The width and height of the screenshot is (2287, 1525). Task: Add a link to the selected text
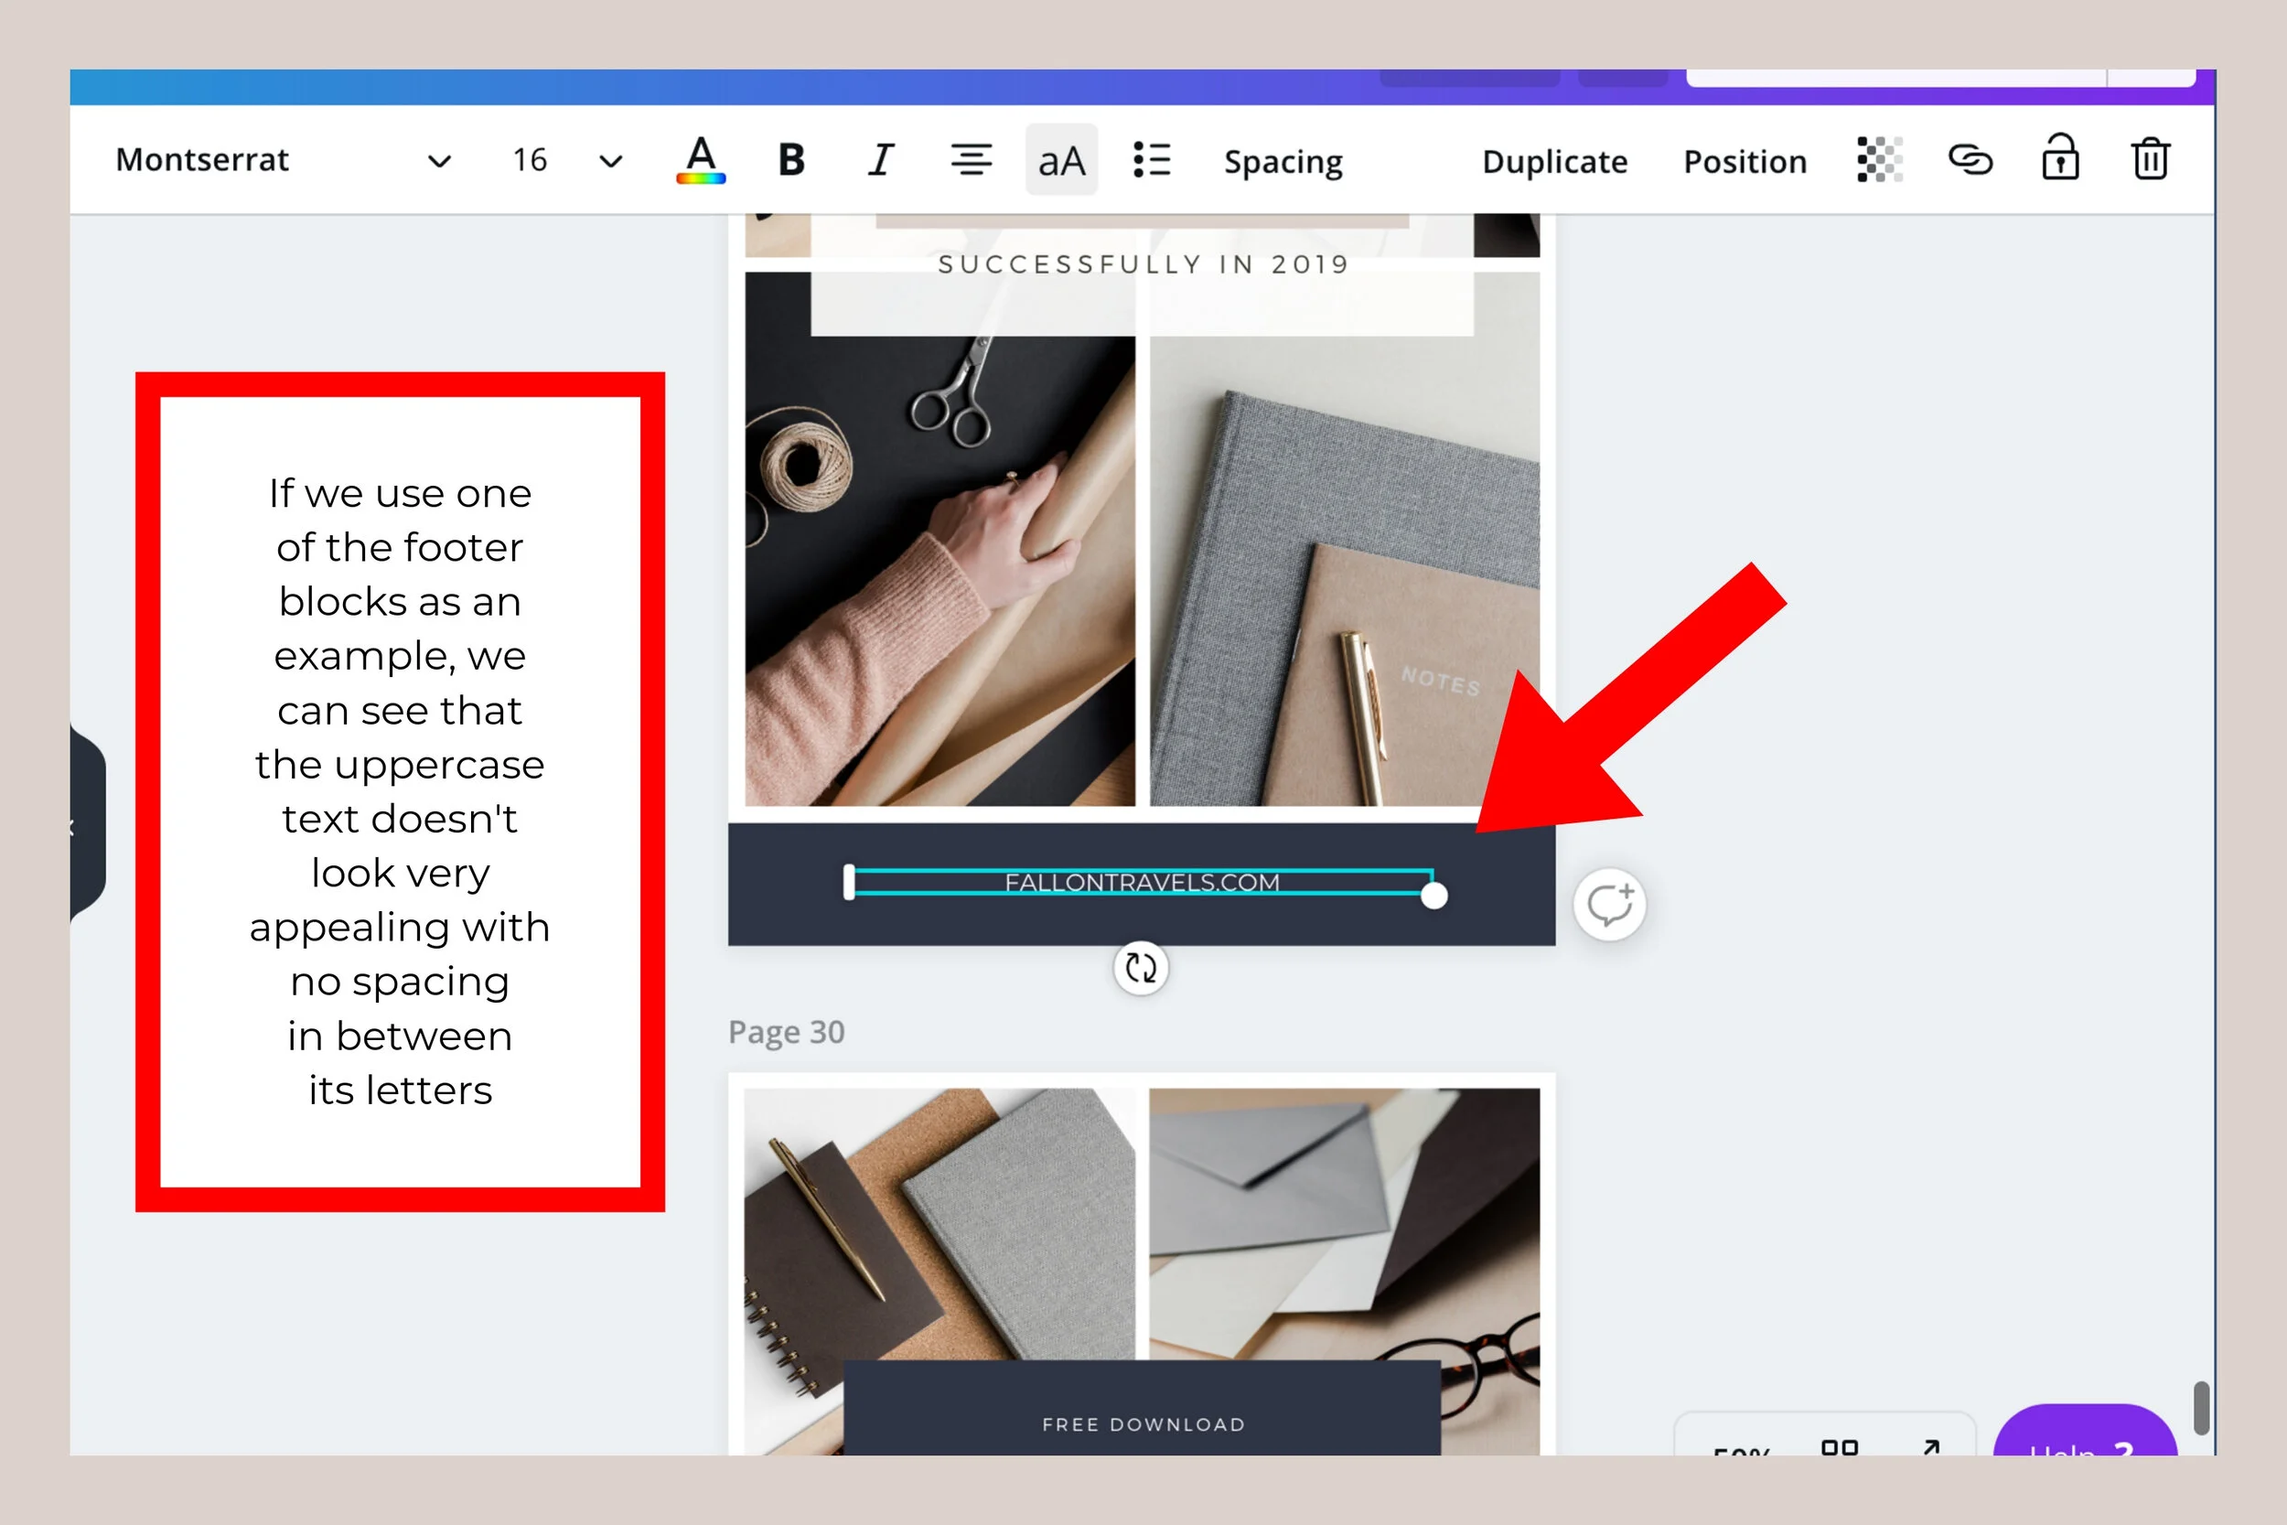click(1970, 160)
